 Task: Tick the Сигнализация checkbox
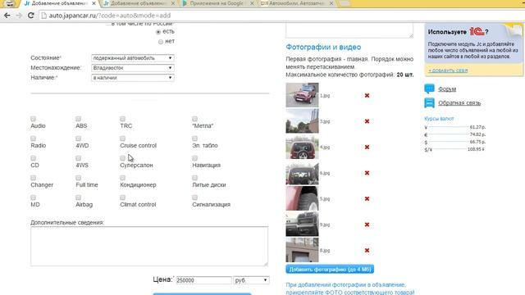[x=195, y=197]
